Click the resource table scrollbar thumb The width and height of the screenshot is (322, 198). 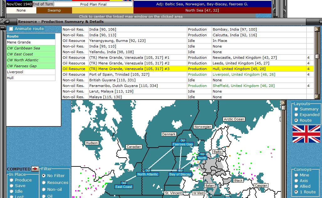[317, 56]
